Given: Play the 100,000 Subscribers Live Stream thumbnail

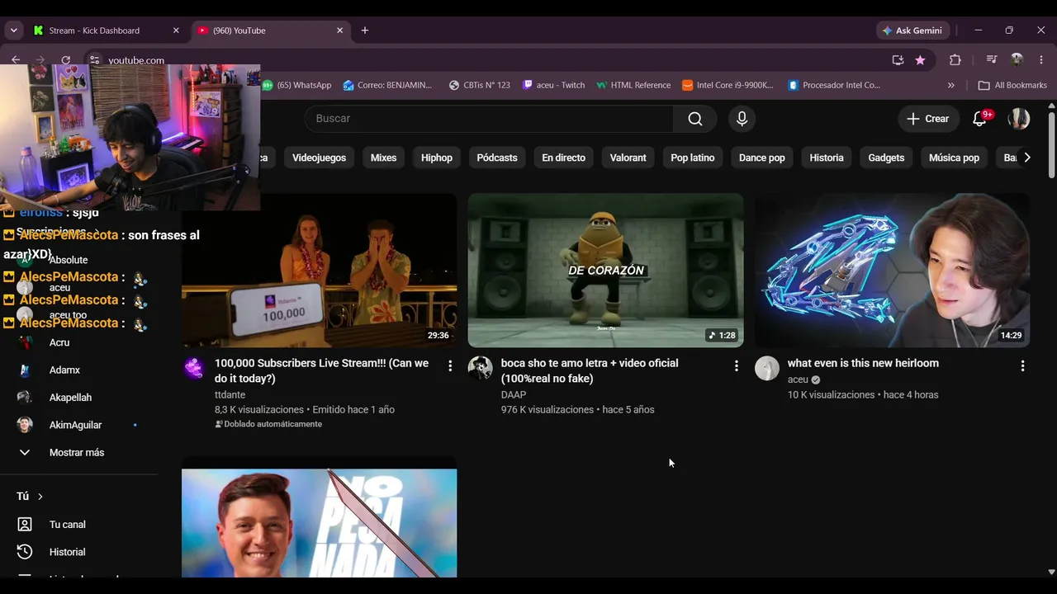Looking at the screenshot, I should (319, 271).
